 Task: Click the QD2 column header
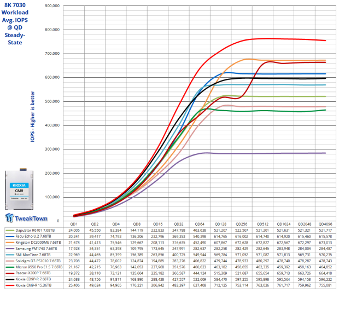95,224
